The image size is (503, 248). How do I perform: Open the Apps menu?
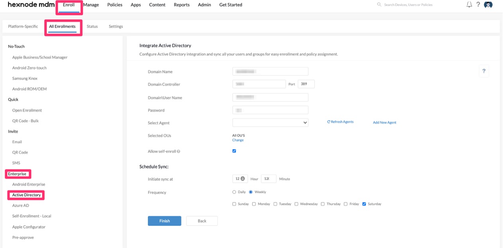click(136, 5)
